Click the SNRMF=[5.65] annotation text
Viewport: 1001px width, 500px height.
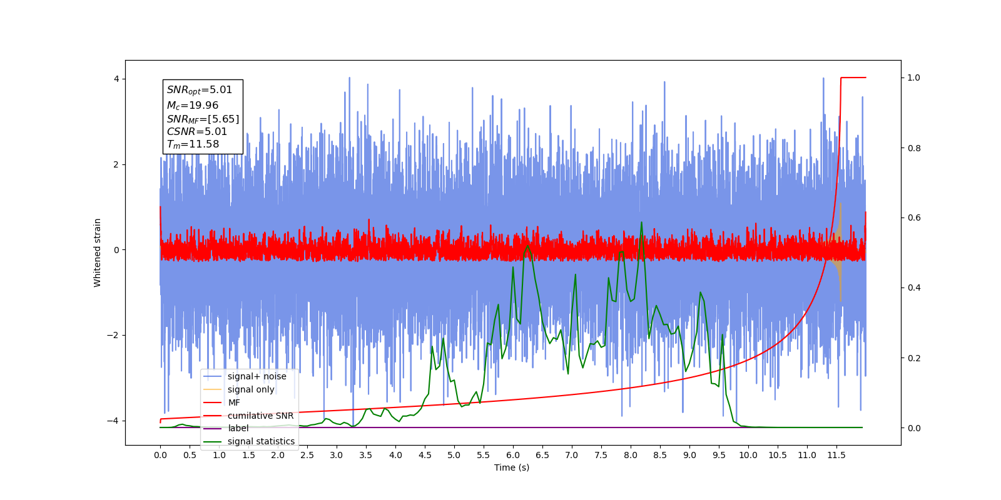203,119
